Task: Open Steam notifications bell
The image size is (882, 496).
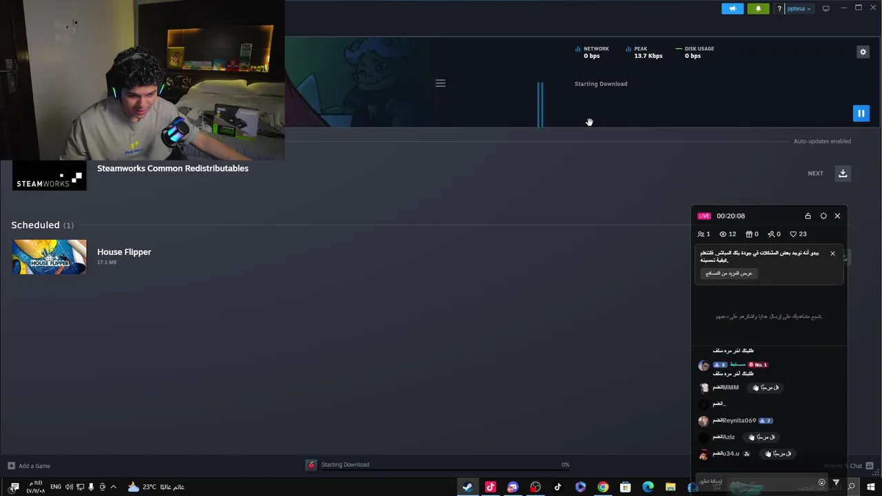Action: tap(758, 8)
